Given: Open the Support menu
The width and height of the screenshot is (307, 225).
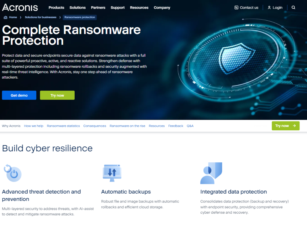Looking at the screenshot, I should click(x=118, y=7).
